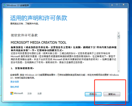Click the 1. 安装和使用权利 section heading
The width and height of the screenshot is (132, 106).
[x=22, y=68]
